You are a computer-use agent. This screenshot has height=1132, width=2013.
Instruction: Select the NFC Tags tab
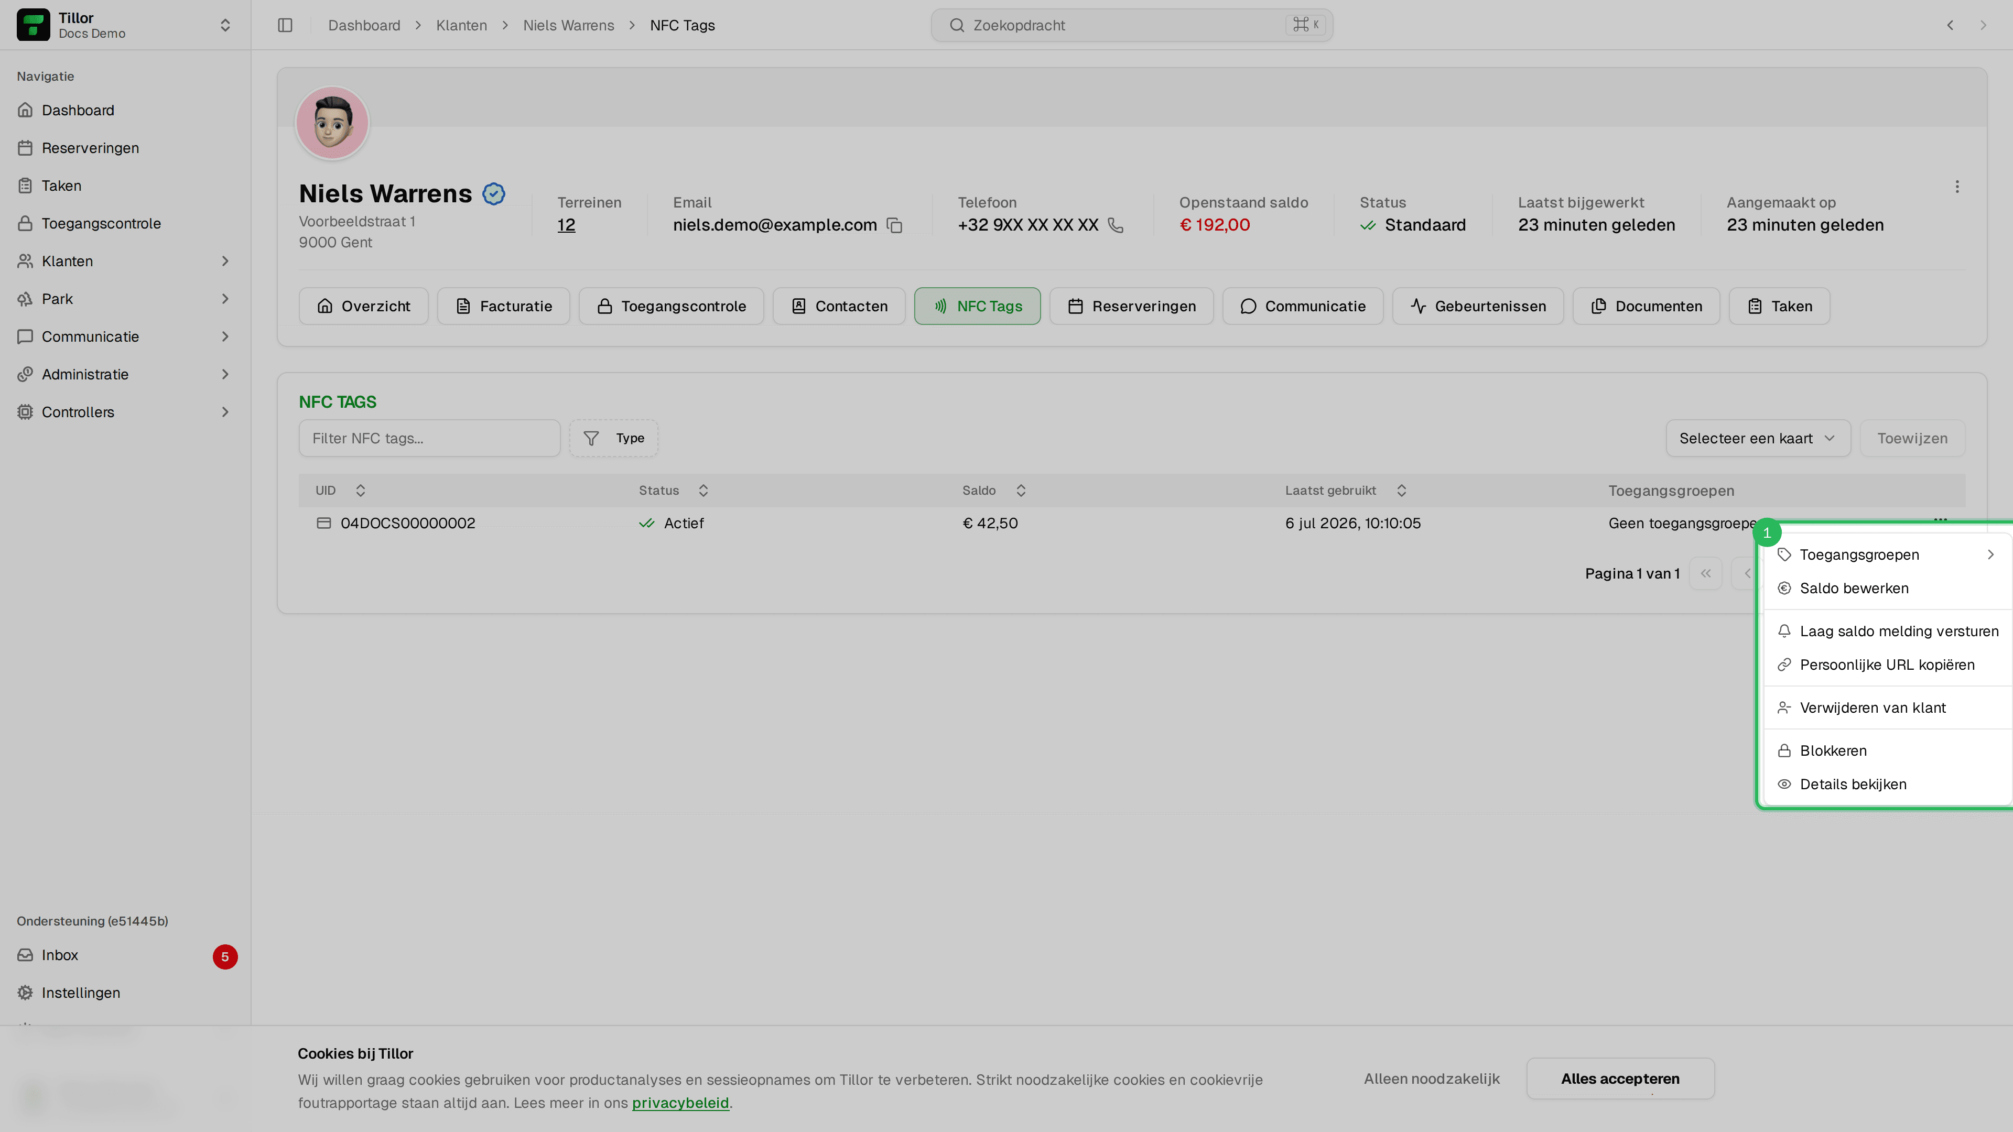[977, 306]
